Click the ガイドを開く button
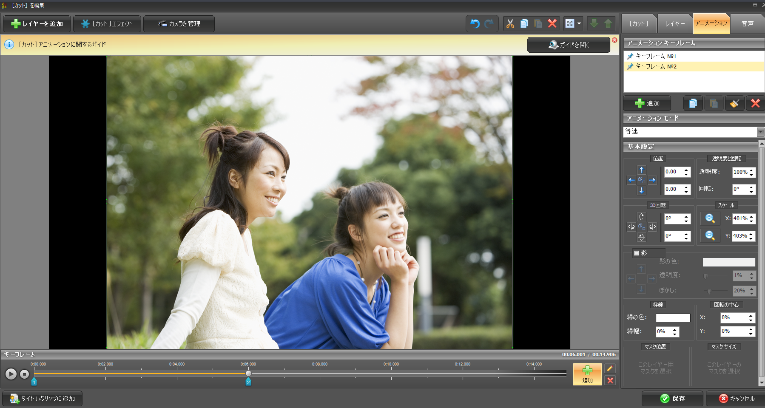765x408 pixels. tap(569, 45)
